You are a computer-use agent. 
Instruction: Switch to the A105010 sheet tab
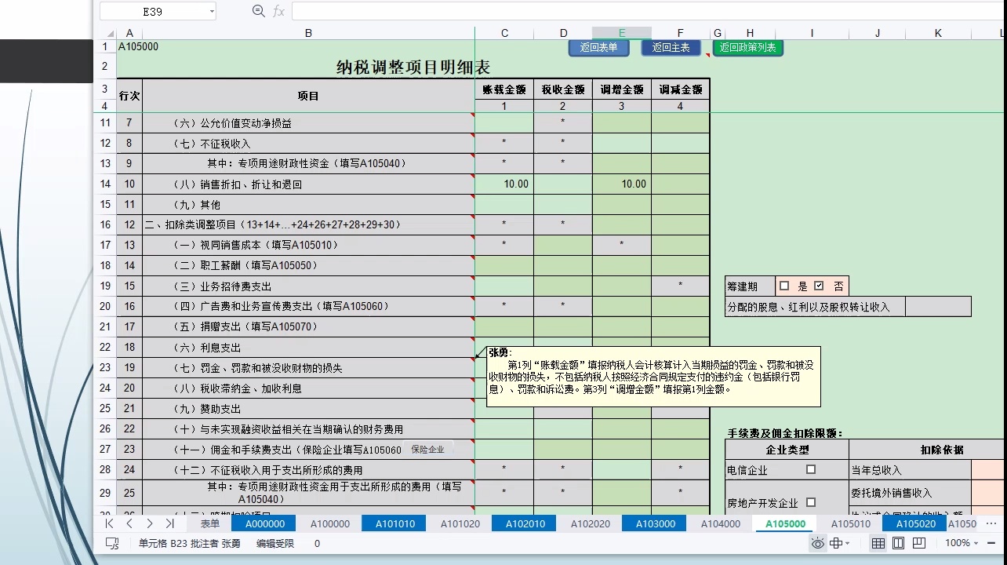point(850,523)
